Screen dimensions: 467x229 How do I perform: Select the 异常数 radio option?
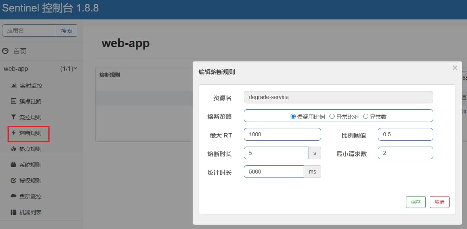(366, 117)
